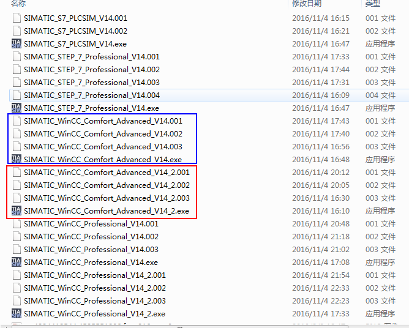Viewport: 409px width, 328px height.
Task: Select file name SIMATIC_STEP_7_Professional_V14.003
Action: coord(92,83)
